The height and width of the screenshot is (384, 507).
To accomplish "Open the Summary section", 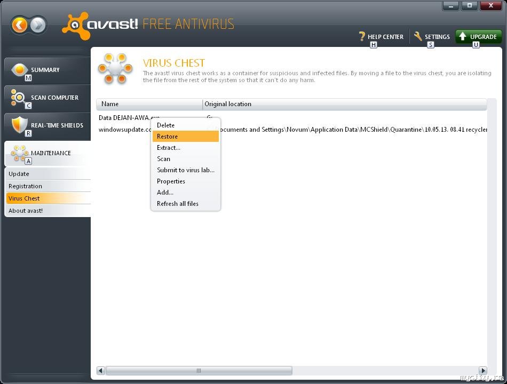I will click(x=47, y=70).
